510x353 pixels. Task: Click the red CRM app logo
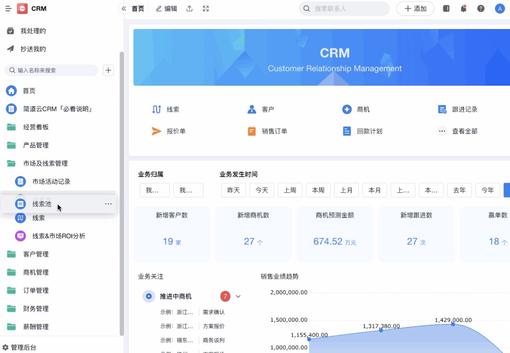(x=22, y=8)
